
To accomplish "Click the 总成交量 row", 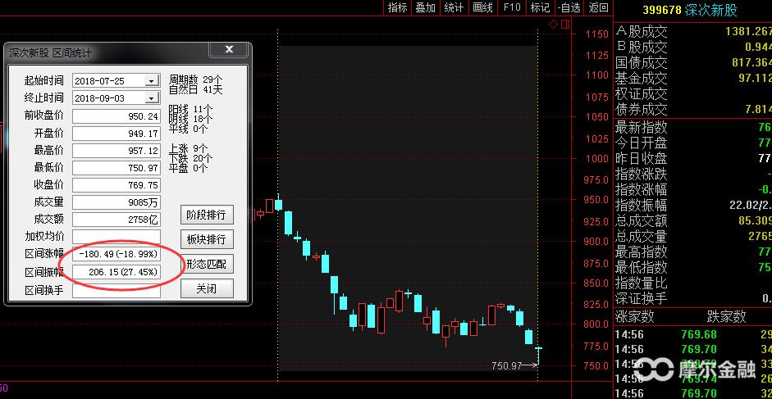I will coord(693,236).
